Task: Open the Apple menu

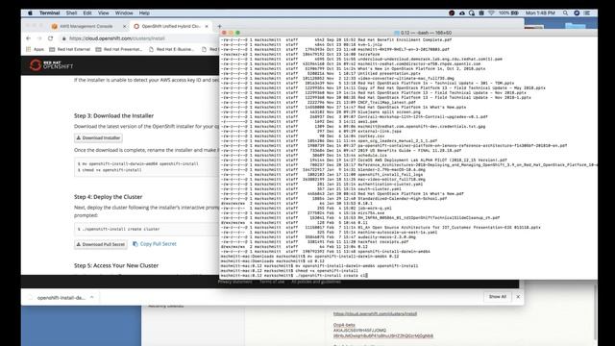Action: click(30, 12)
